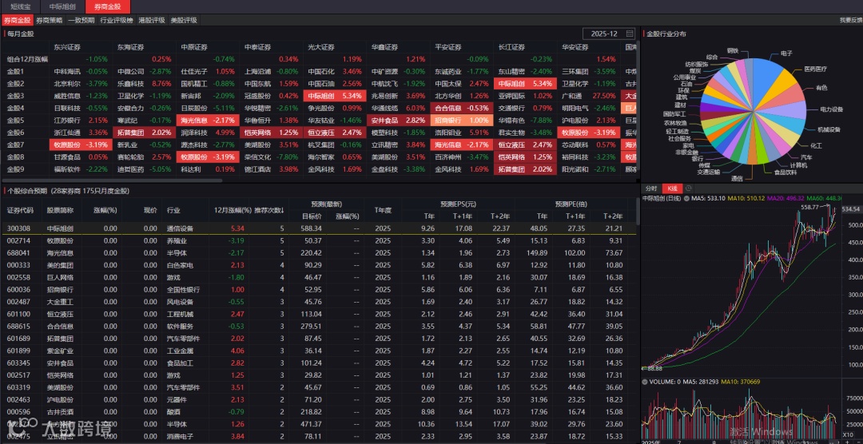Select row with code 300308
This screenshot has width=863, height=444.
(318, 228)
